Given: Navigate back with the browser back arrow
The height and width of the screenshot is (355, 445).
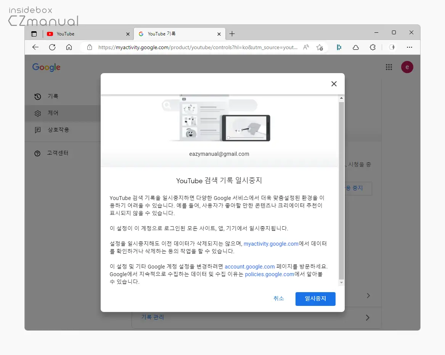Looking at the screenshot, I should pos(35,47).
